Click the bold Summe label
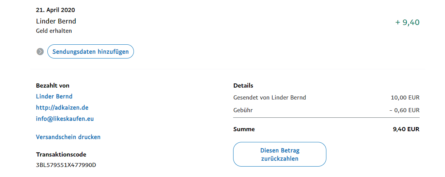 click(x=244, y=129)
